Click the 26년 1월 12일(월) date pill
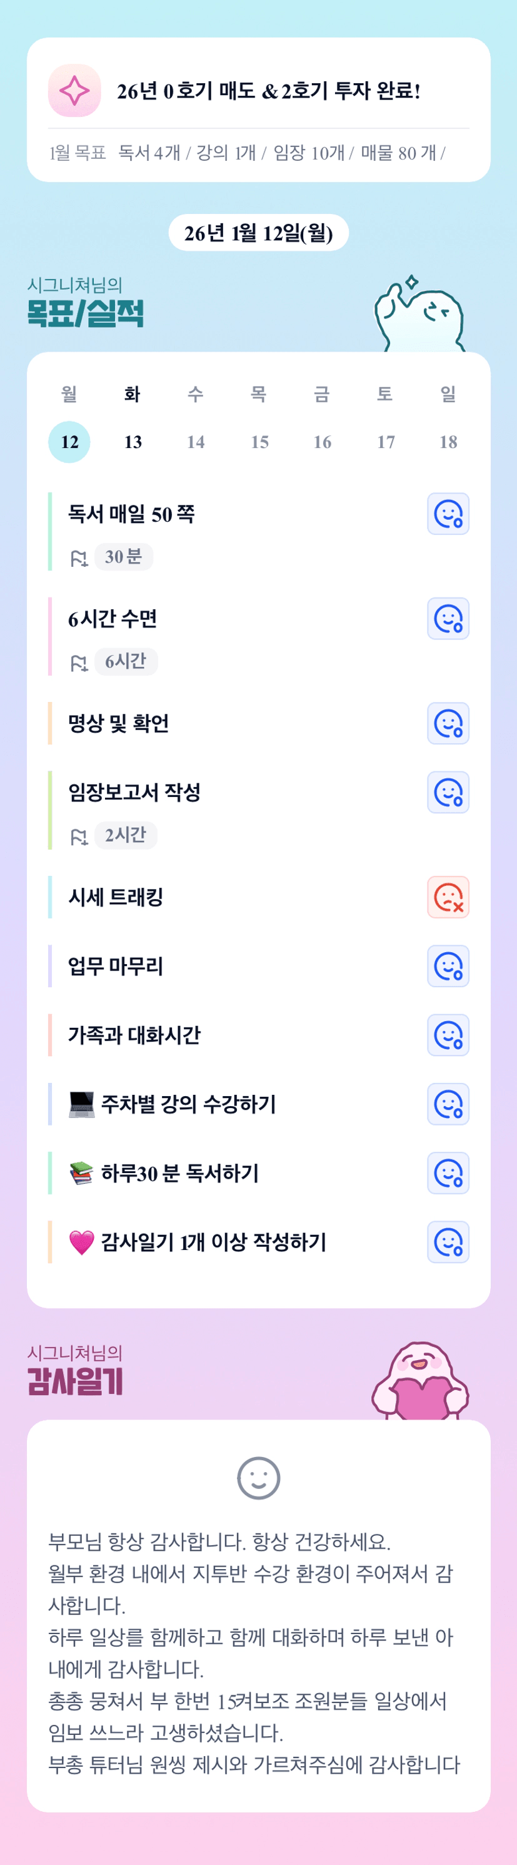 click(x=259, y=233)
